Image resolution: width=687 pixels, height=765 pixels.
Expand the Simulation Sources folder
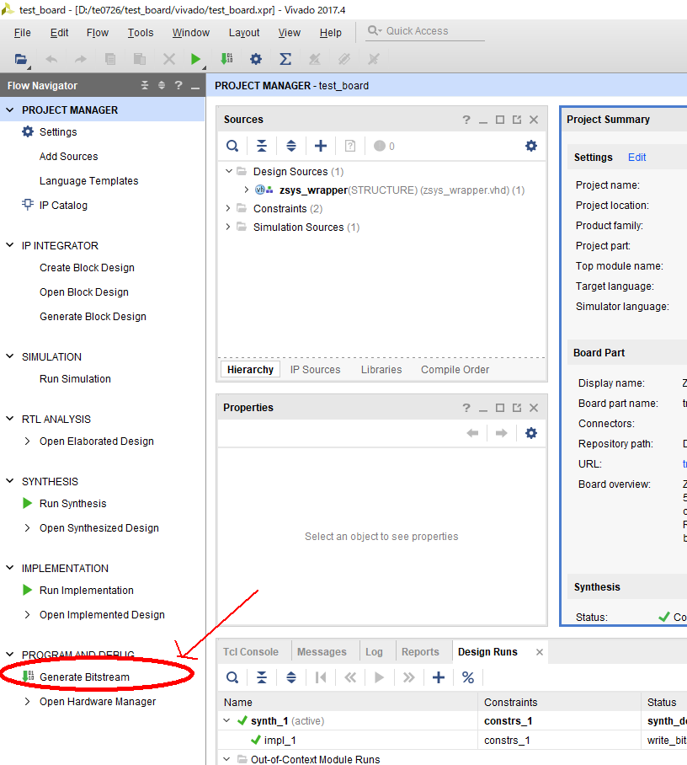[x=228, y=227]
